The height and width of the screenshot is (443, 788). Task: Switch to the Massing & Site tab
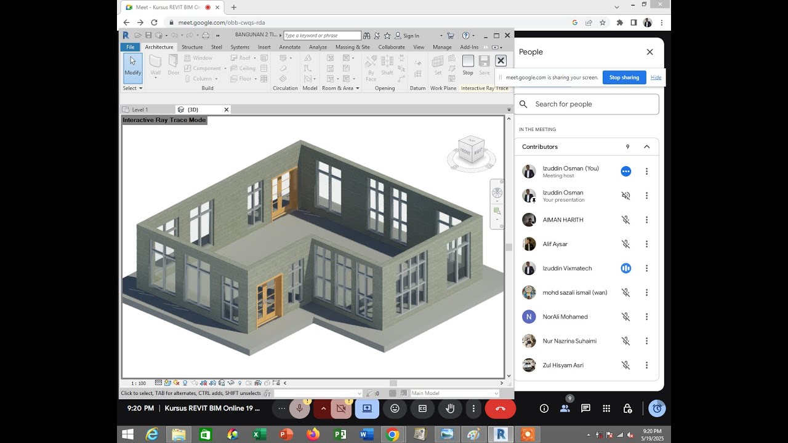click(353, 47)
